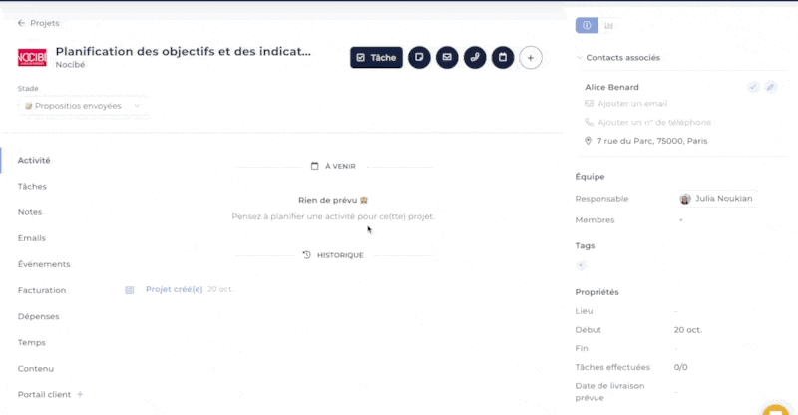The height and width of the screenshot is (415, 798).
Task: Edit contact Alice Benard pencil icon
Action: [770, 87]
